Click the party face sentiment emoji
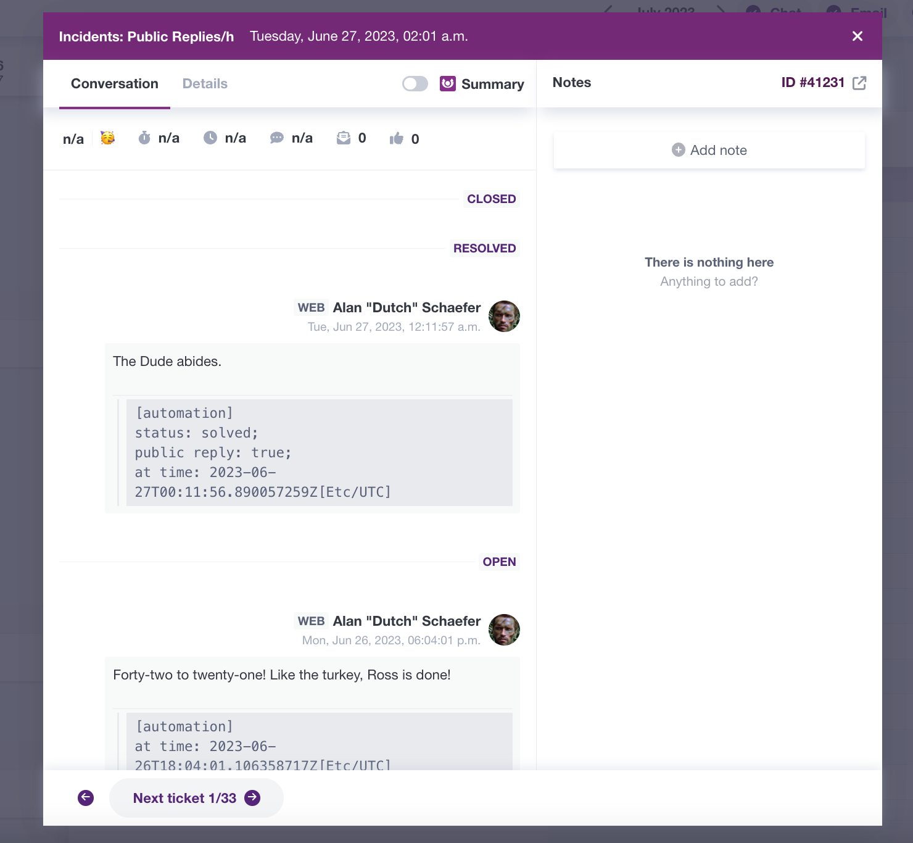The image size is (913, 843). click(107, 138)
